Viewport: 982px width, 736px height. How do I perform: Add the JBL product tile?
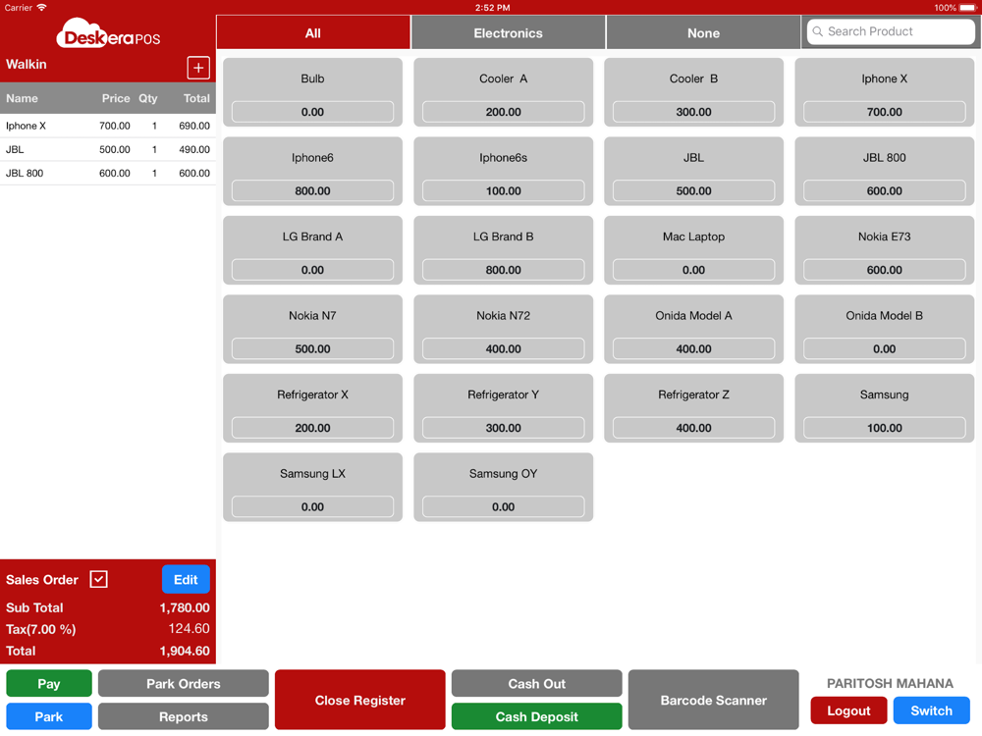(x=693, y=172)
